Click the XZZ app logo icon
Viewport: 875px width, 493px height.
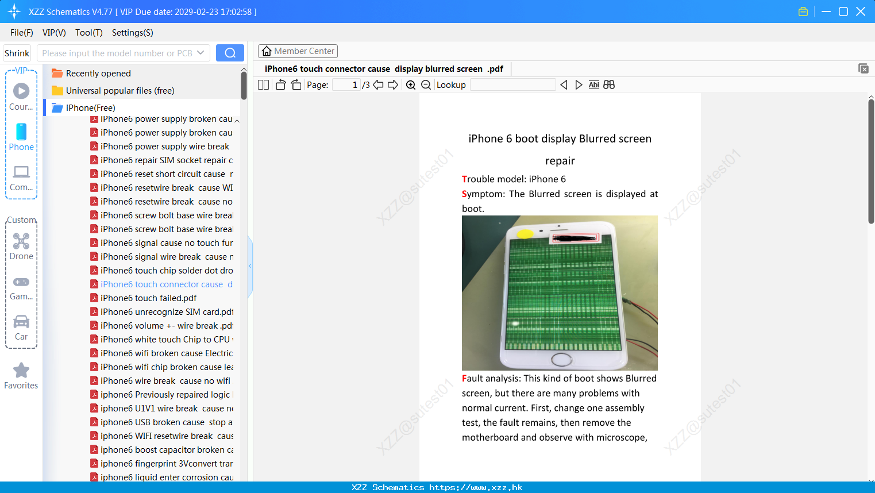tap(14, 11)
